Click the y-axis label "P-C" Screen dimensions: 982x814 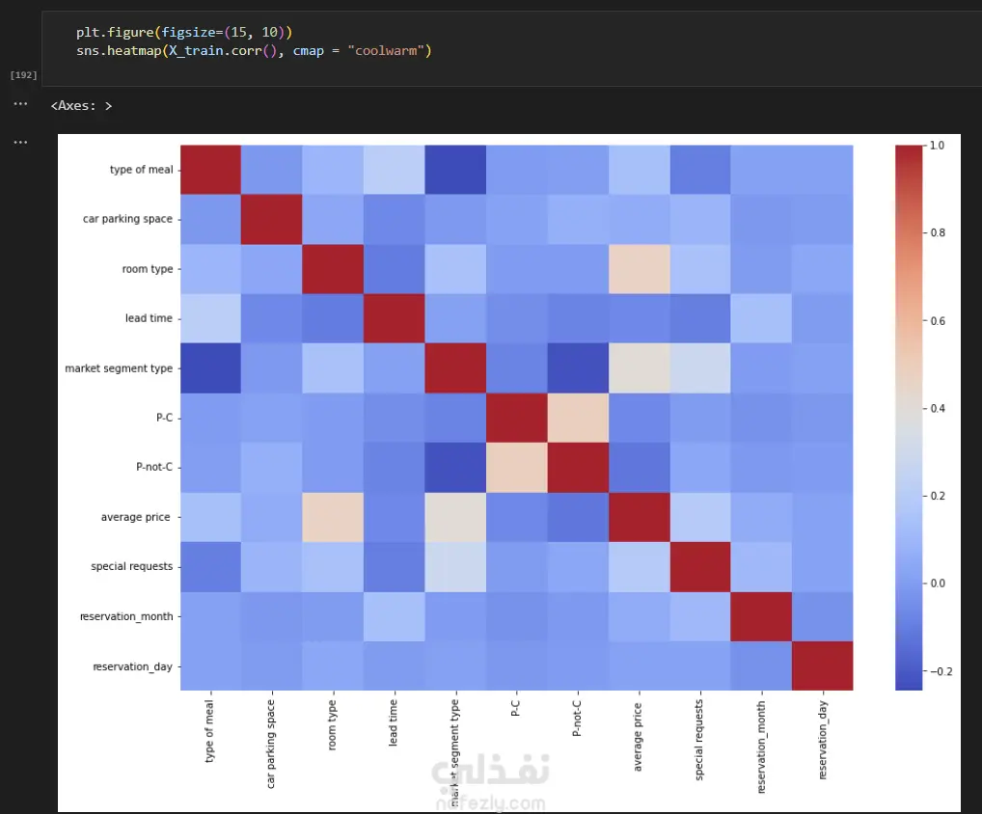point(164,418)
